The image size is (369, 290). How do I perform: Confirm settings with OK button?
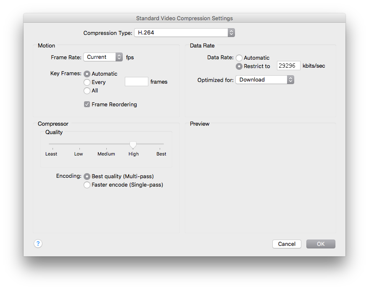pyautogui.click(x=321, y=244)
